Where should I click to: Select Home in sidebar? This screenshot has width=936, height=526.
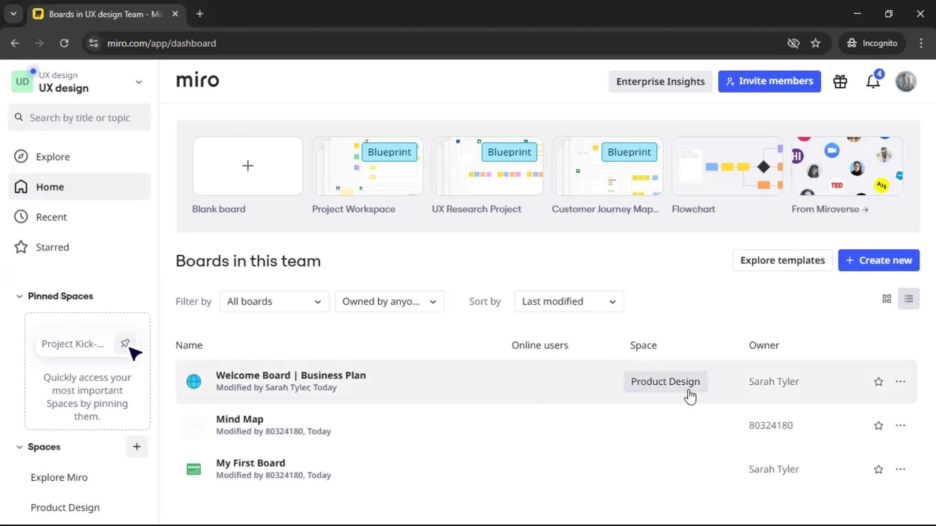pos(79,187)
